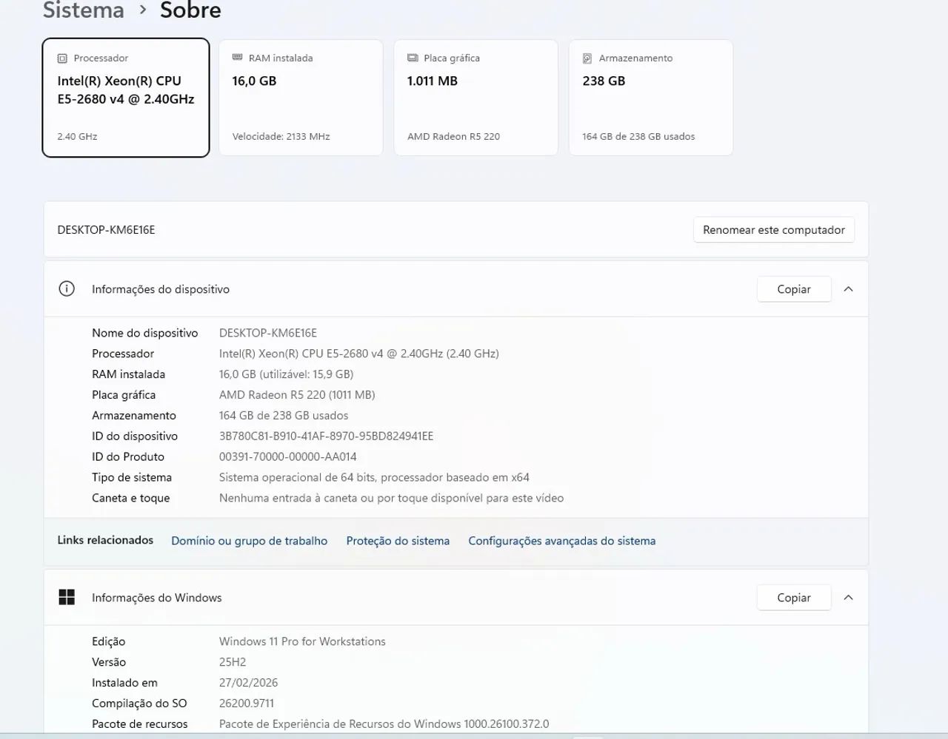This screenshot has height=739, width=948.
Task: Click the ID do Produto value 00391-70000-00000-AA014
Action: click(x=288, y=457)
